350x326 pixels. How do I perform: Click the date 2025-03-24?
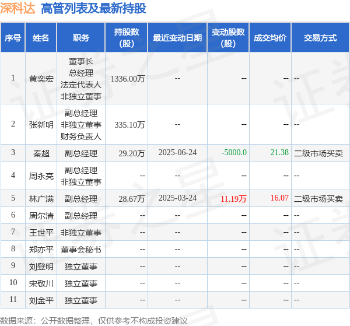click(x=177, y=198)
